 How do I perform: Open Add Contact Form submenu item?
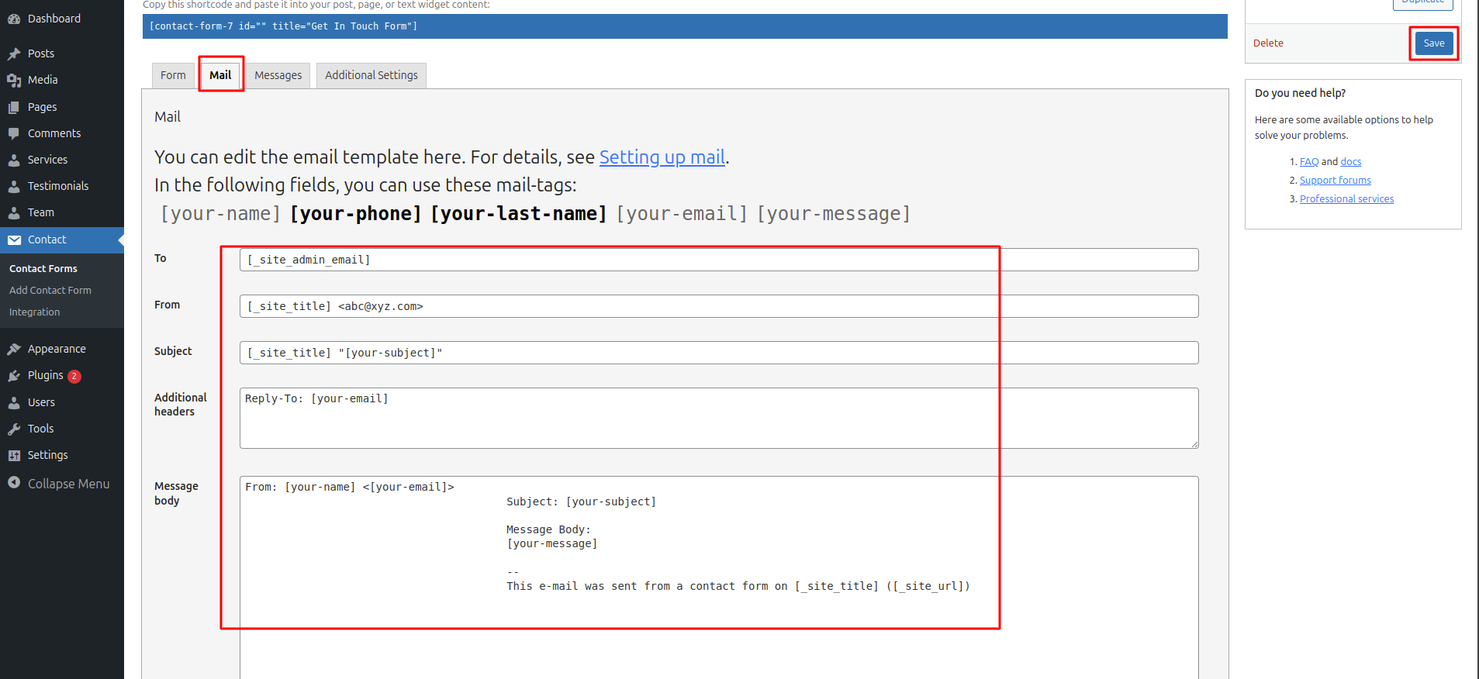point(50,290)
